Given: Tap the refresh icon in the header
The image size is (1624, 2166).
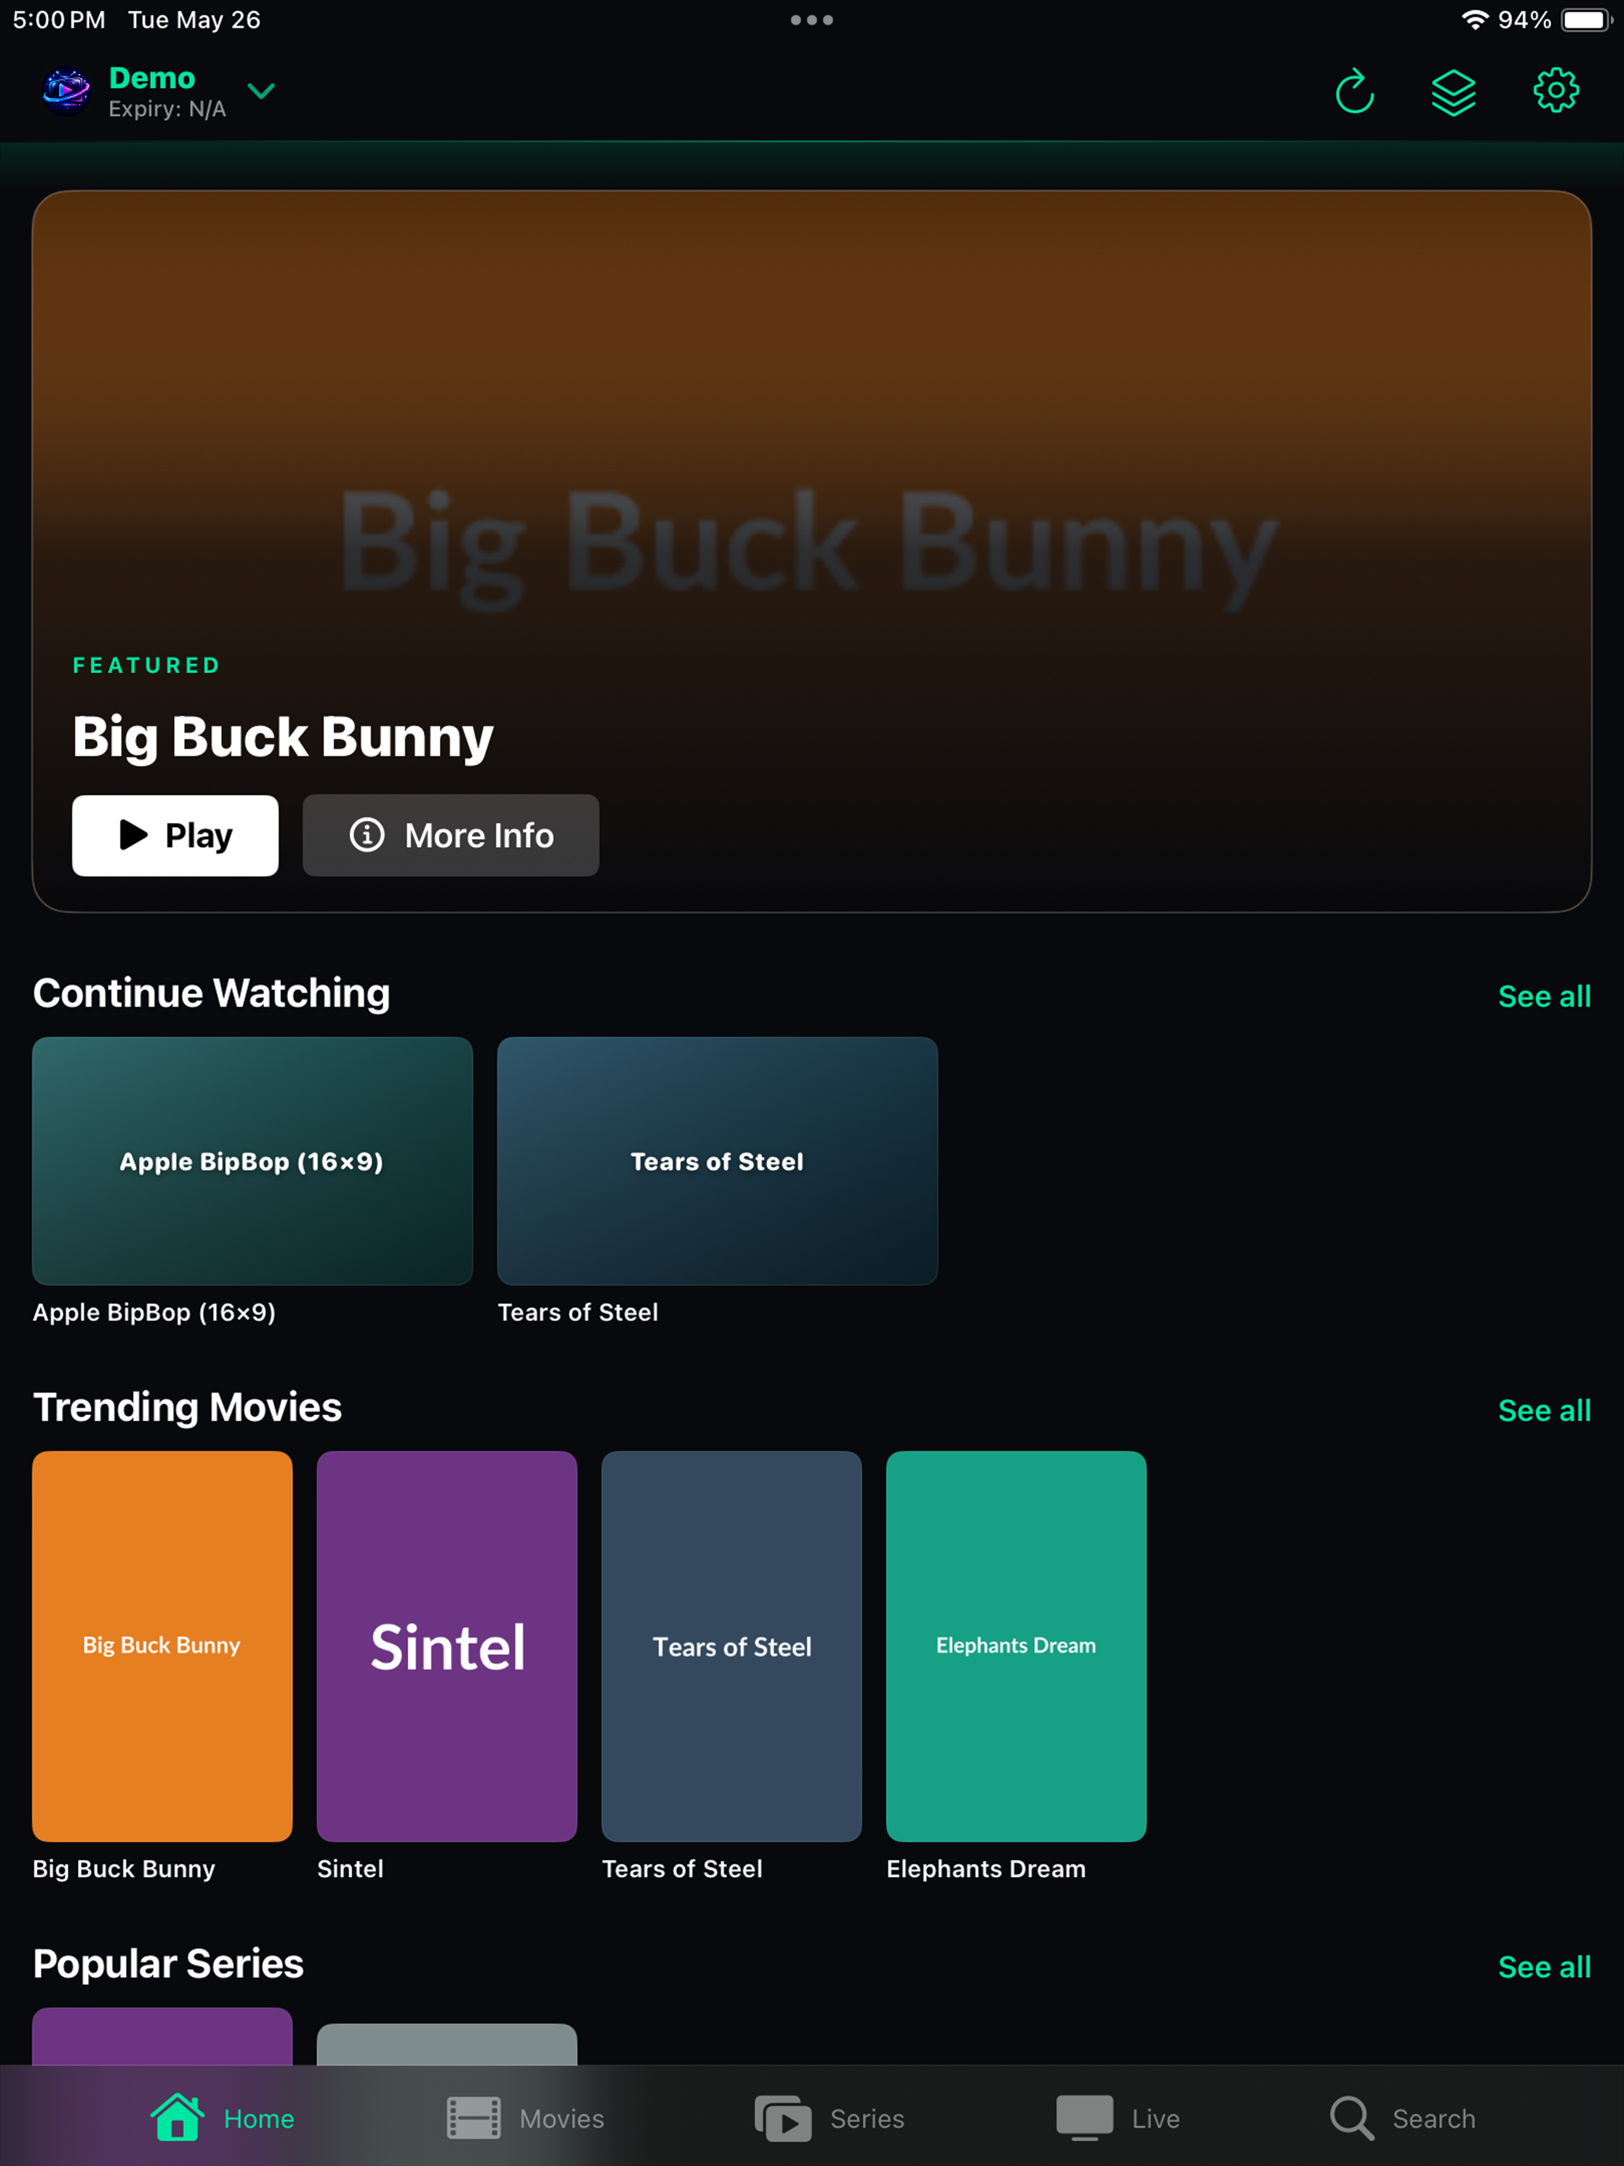Looking at the screenshot, I should [x=1355, y=91].
